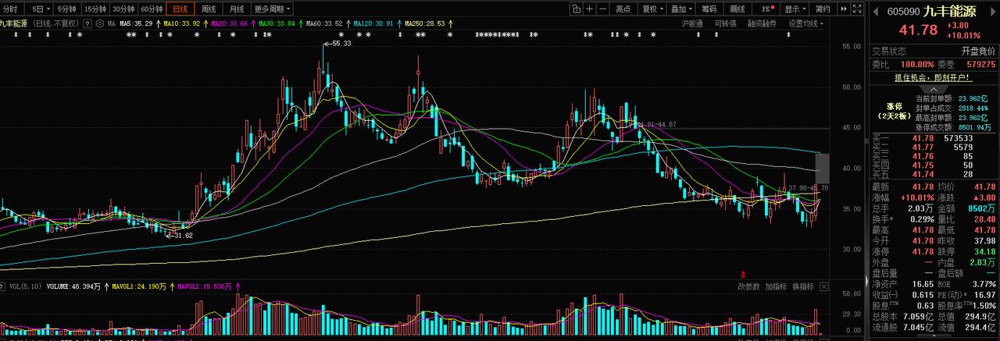Image resolution: width=1000 pixels, height=341 pixels.
Task: Click the red S marker on chart
Action: 742,274
